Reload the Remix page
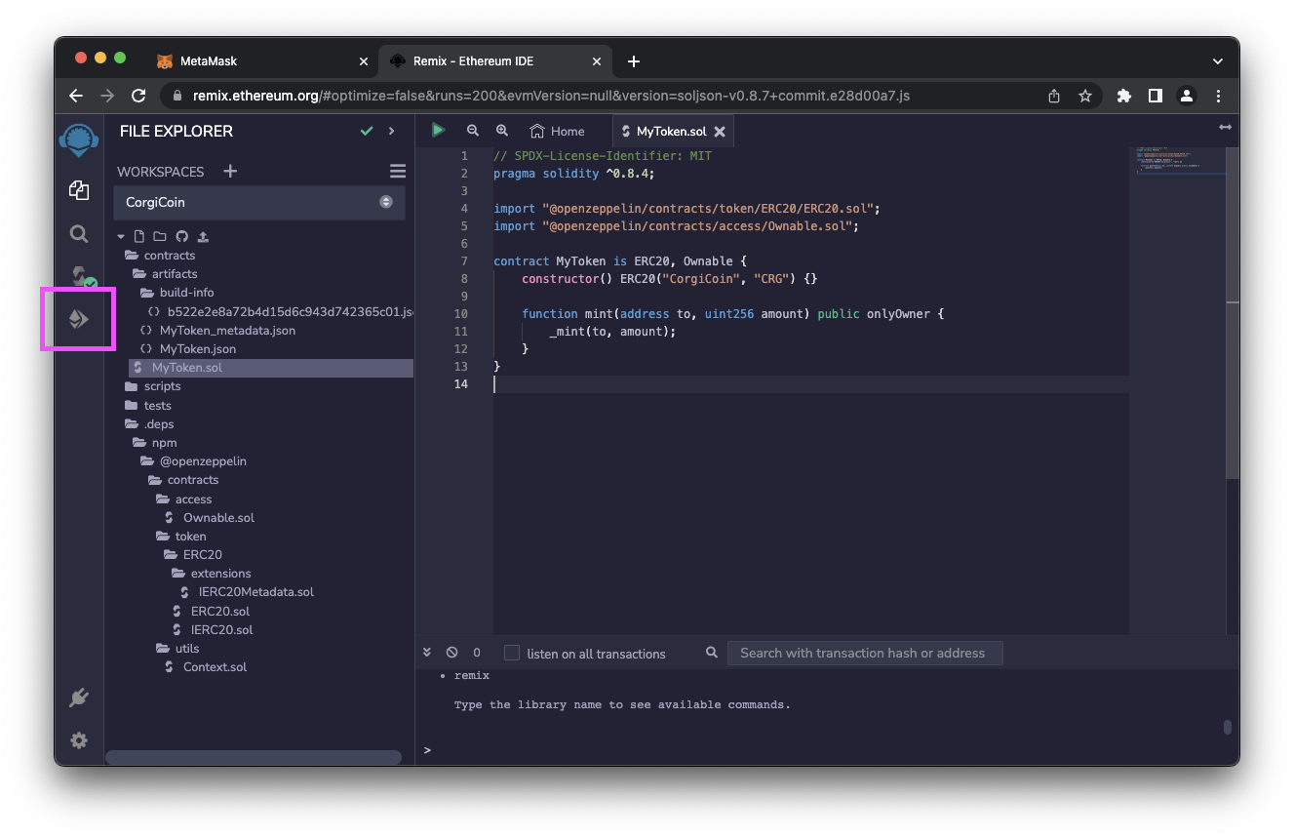This screenshot has height=838, width=1294. 138,96
